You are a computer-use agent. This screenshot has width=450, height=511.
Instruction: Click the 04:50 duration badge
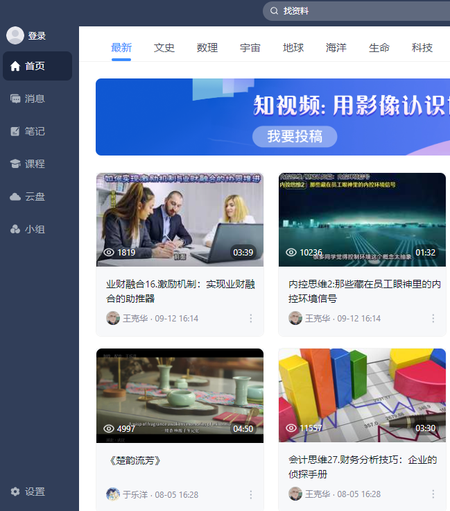click(x=243, y=428)
